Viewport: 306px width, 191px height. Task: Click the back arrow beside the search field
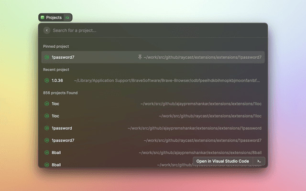point(47,31)
